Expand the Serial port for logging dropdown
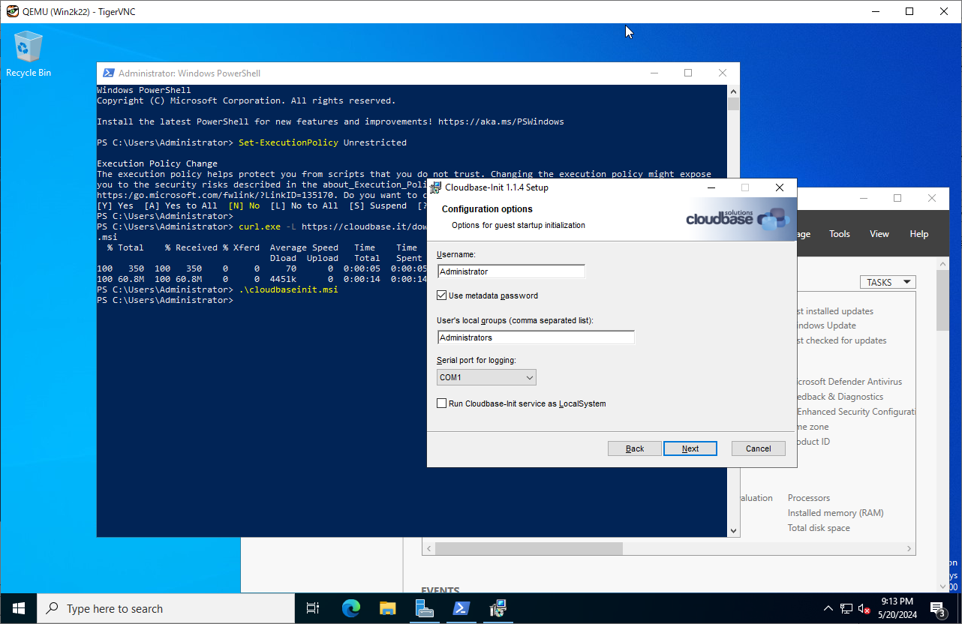962x624 pixels. click(486, 377)
